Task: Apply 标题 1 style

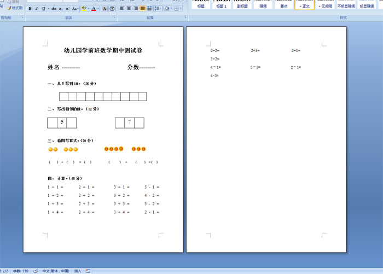Action: (x=221, y=4)
